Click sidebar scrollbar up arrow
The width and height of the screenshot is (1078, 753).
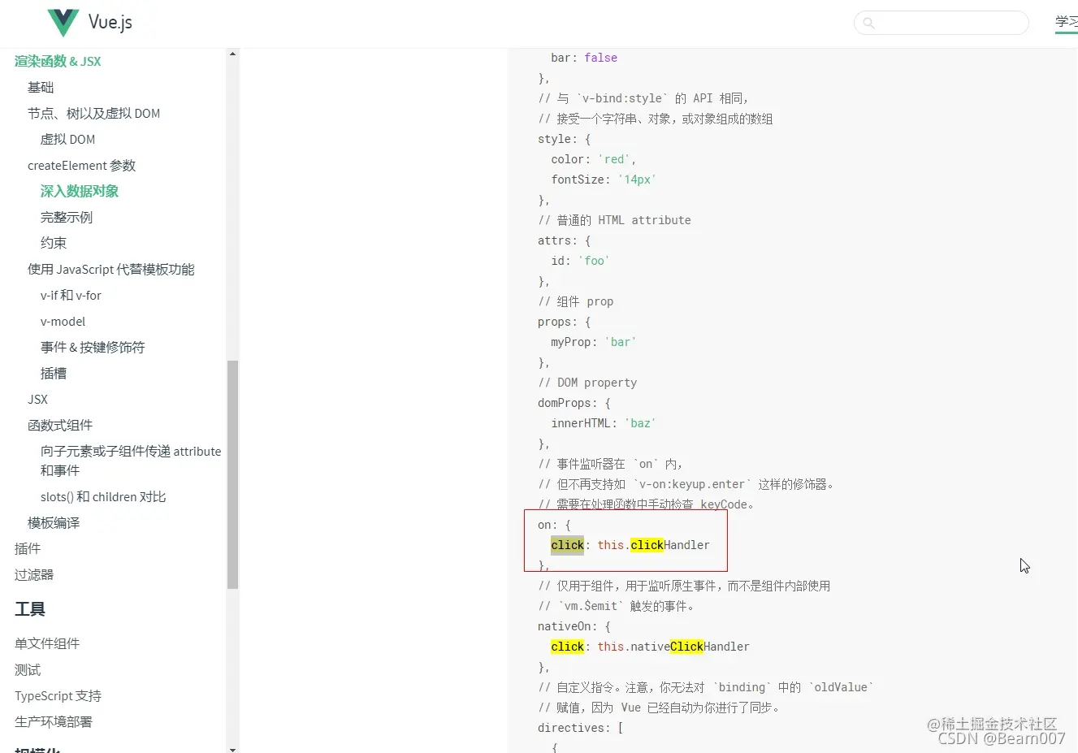232,54
